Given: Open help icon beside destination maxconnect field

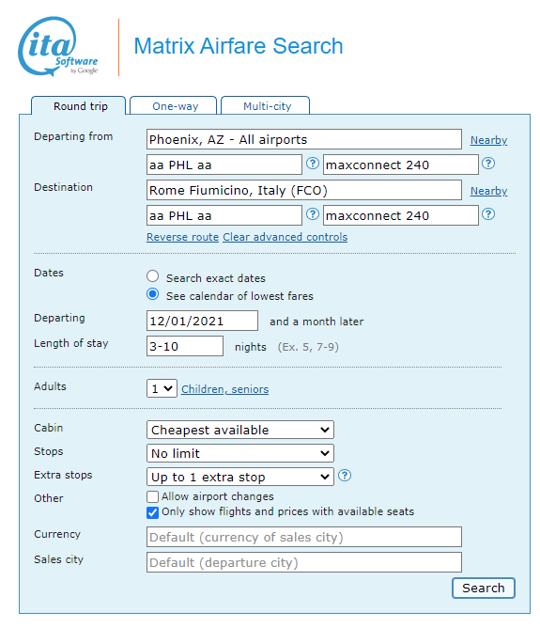Looking at the screenshot, I should (x=488, y=214).
